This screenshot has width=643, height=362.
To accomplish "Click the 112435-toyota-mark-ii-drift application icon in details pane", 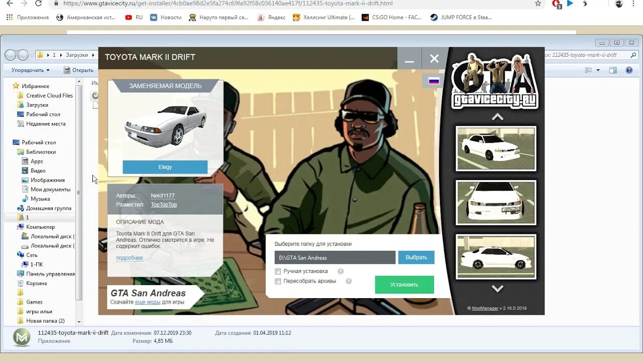I will tap(22, 337).
